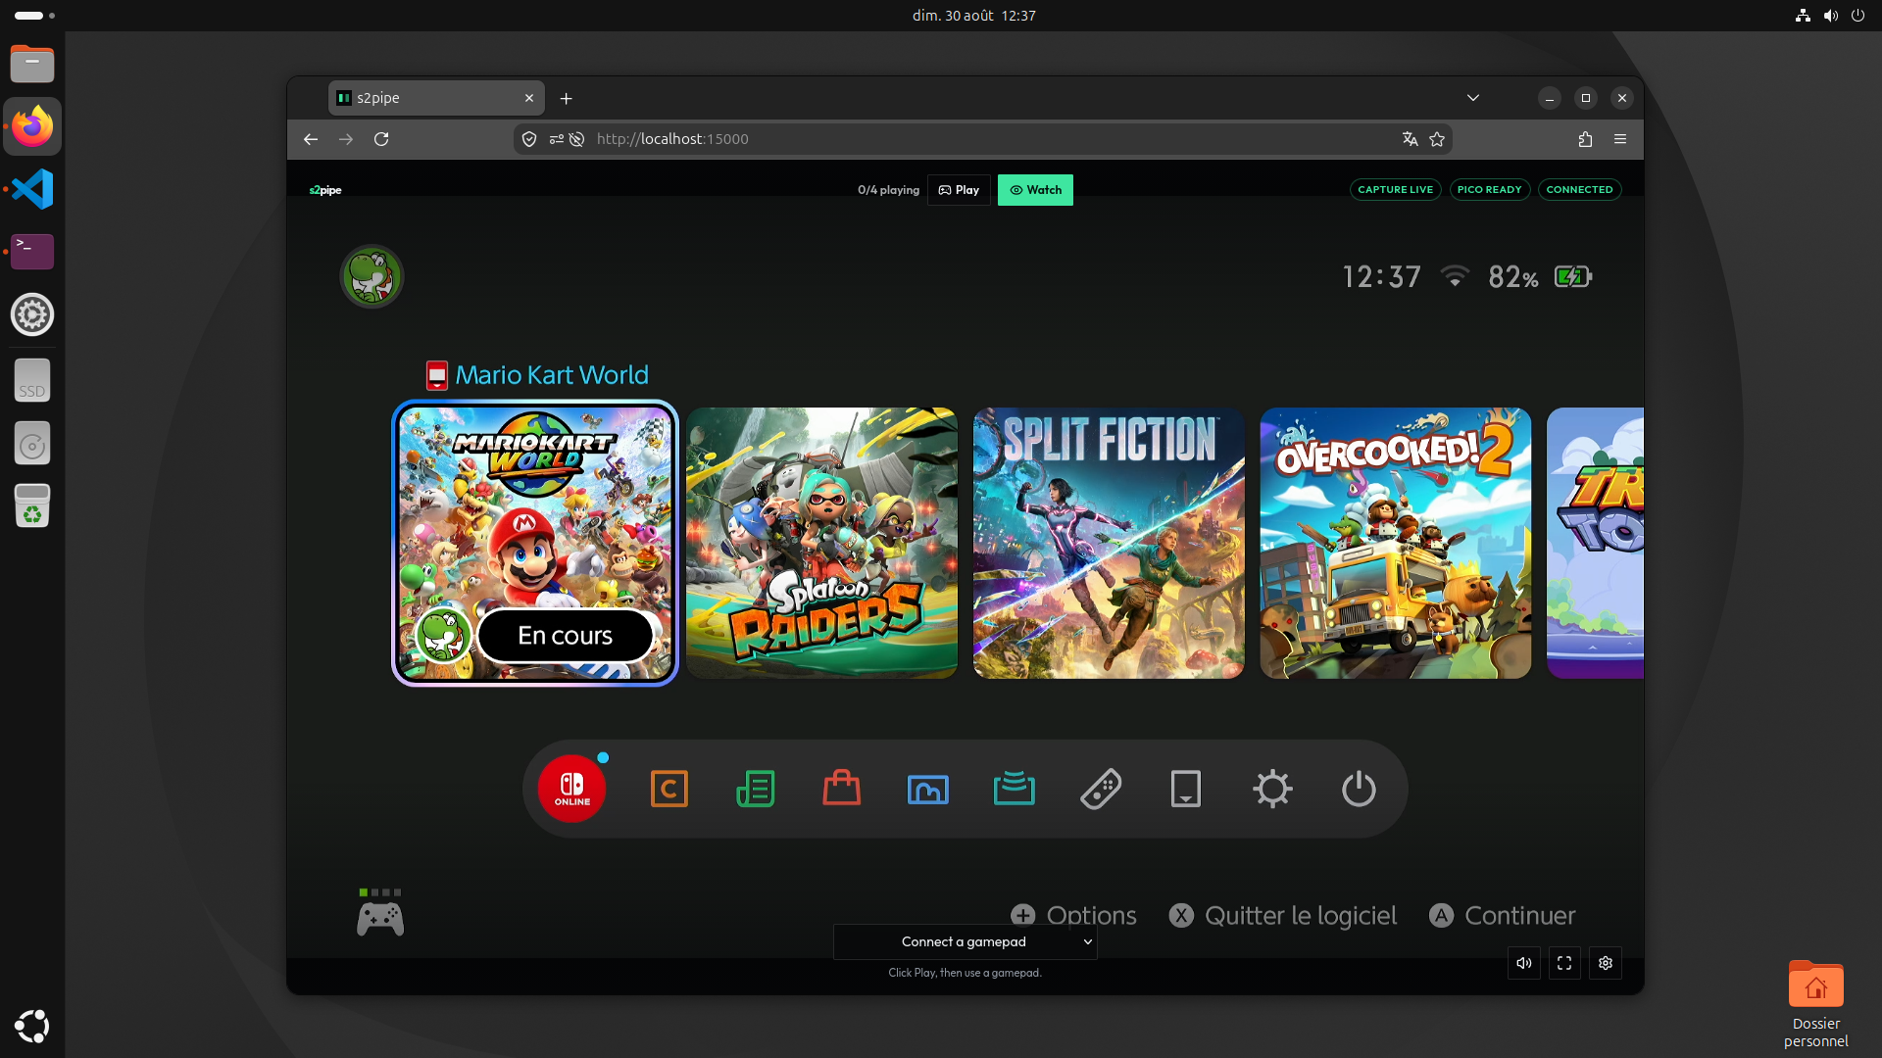The image size is (1882, 1058).
Task: Open the system status menu power icon
Action: point(1857,16)
